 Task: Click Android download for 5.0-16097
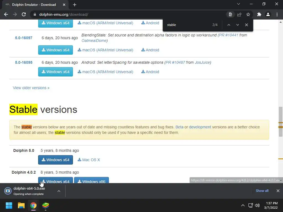[x=150, y=50]
